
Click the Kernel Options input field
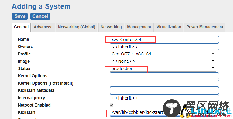point(164,76)
